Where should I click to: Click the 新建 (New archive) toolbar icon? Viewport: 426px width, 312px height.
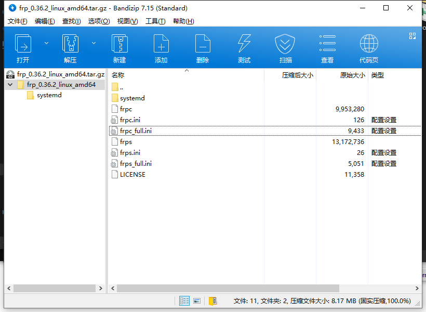point(119,44)
